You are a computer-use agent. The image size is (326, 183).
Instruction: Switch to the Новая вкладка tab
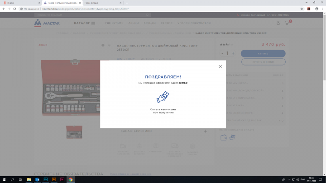click(103, 3)
